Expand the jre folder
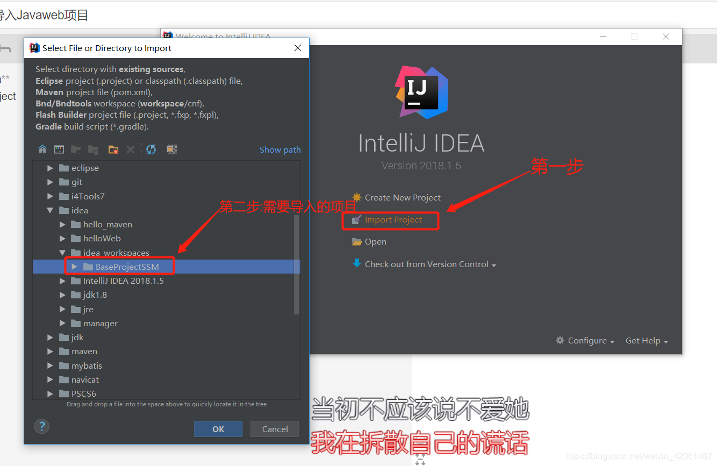Image resolution: width=717 pixels, height=466 pixels. click(x=62, y=309)
